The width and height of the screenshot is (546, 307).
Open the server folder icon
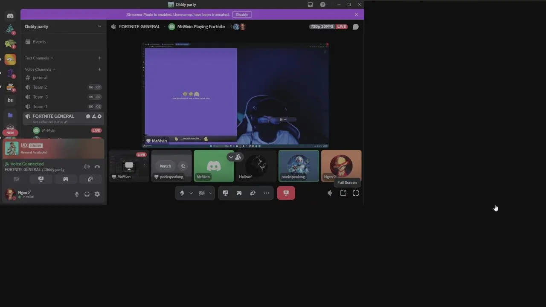10,115
